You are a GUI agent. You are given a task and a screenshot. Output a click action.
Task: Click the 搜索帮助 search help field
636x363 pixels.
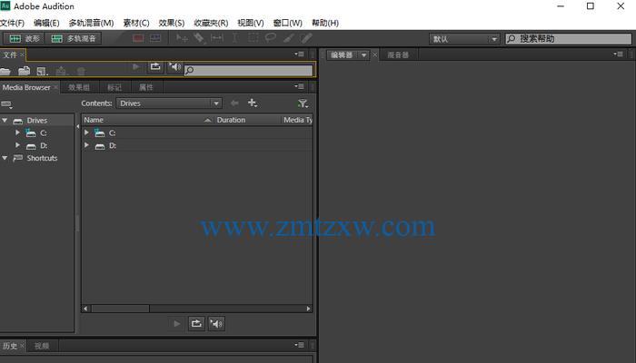point(568,39)
